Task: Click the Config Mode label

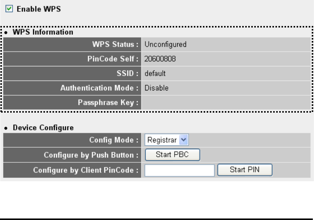Action: [x=114, y=140]
